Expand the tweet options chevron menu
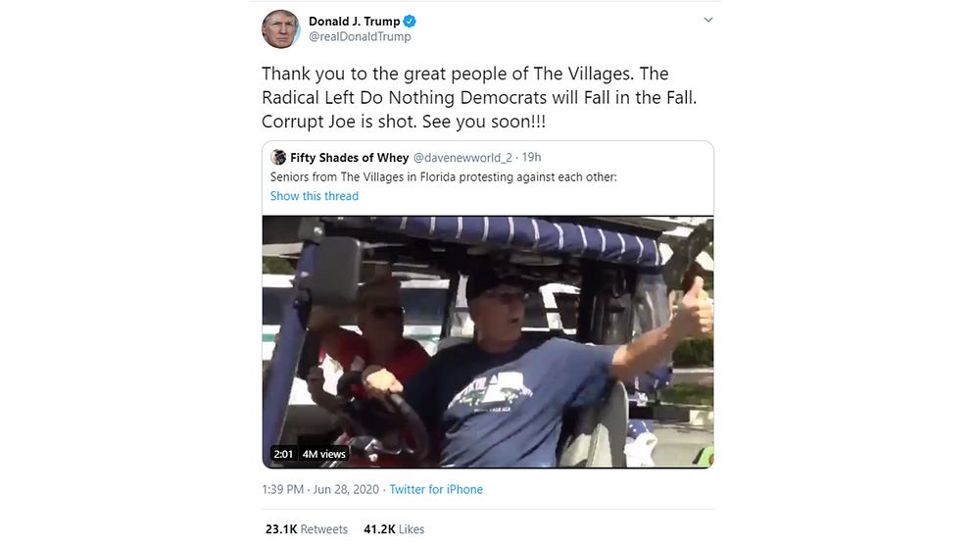The width and height of the screenshot is (972, 547). pyautogui.click(x=707, y=20)
